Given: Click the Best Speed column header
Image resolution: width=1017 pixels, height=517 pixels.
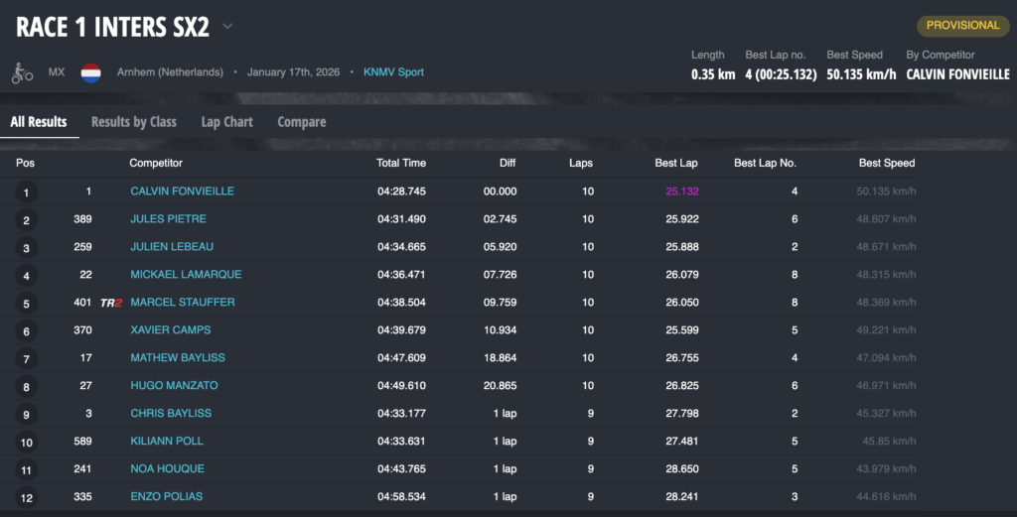Looking at the screenshot, I should (x=886, y=163).
